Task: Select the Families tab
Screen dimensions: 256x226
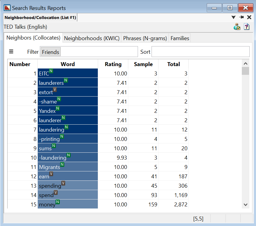Action: (x=180, y=38)
